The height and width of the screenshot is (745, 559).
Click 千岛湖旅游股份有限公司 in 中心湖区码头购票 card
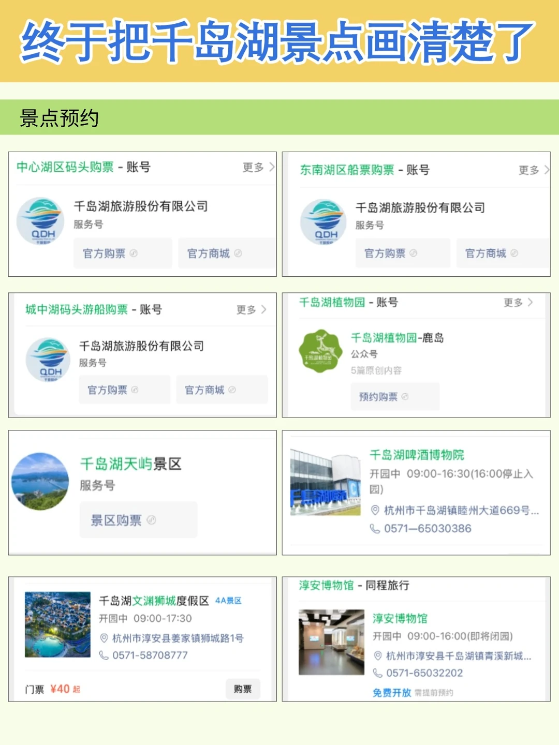tap(141, 206)
